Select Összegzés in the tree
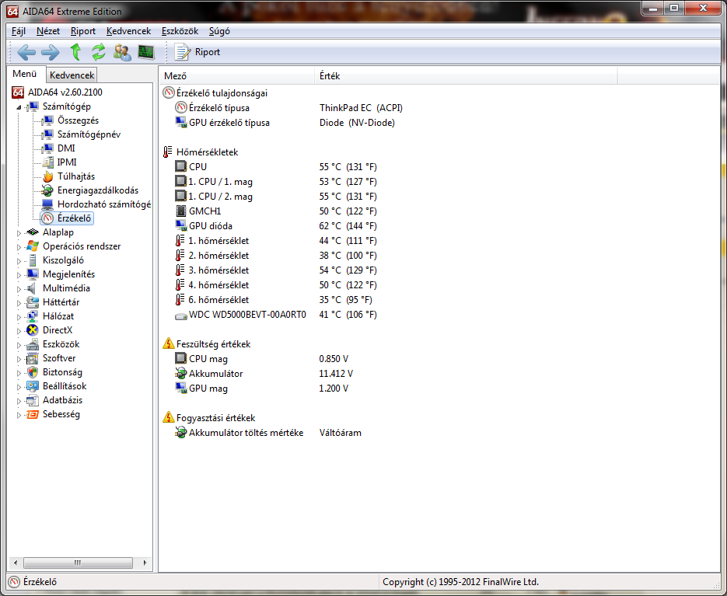The width and height of the screenshot is (727, 596). pyautogui.click(x=78, y=120)
